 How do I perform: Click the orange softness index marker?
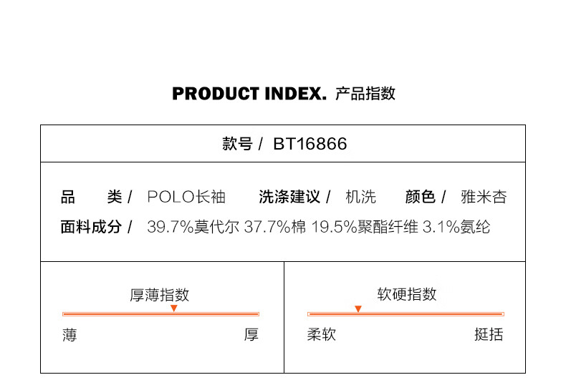pos(358,309)
